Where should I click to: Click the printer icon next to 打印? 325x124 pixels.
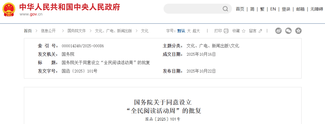[x=226, y=31]
